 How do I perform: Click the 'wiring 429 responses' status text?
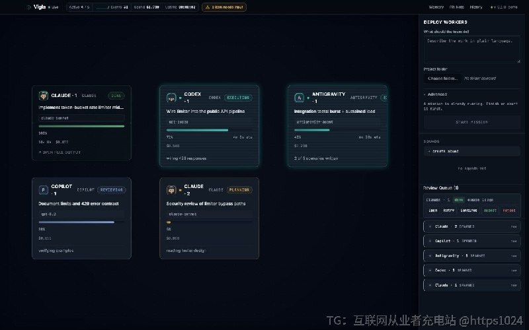click(186, 158)
